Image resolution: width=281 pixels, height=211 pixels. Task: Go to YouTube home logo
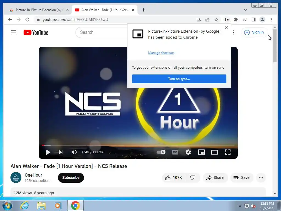(36, 32)
